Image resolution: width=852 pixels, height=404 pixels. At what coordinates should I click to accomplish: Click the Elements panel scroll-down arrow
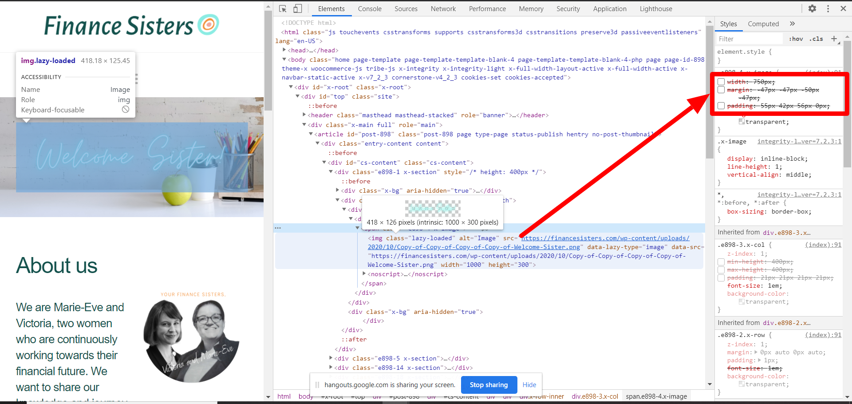point(710,384)
